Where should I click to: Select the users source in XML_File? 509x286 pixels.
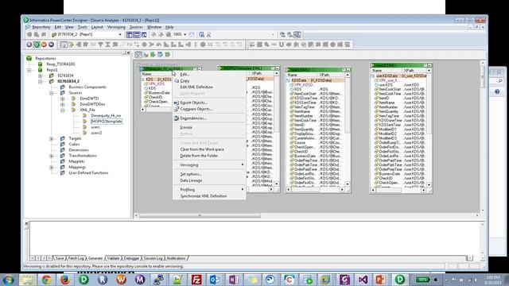pyautogui.click(x=95, y=127)
